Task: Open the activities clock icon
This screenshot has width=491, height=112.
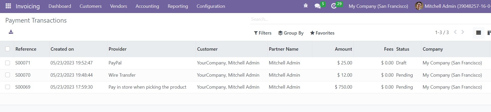Action: [334, 6]
